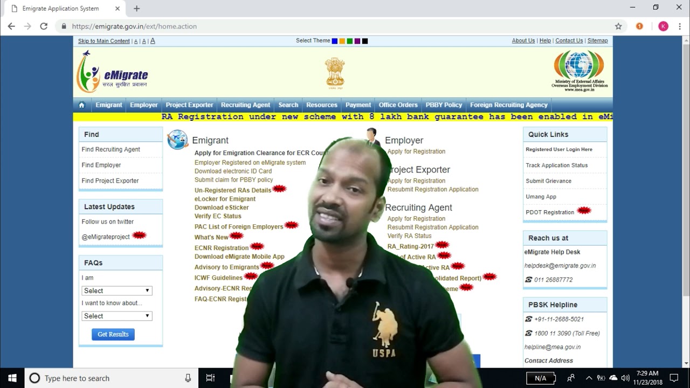Click the national emblem in header
Screen dimensions: 690x388
click(335, 73)
